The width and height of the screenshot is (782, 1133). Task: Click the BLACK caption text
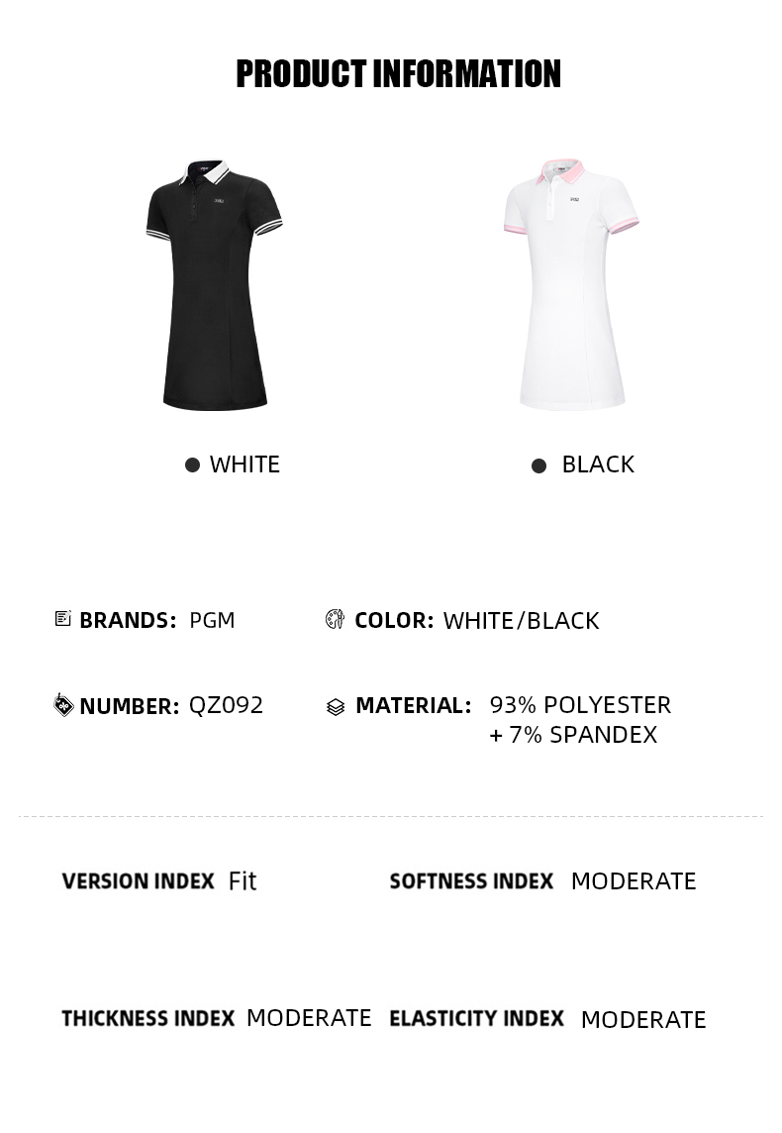pyautogui.click(x=598, y=464)
